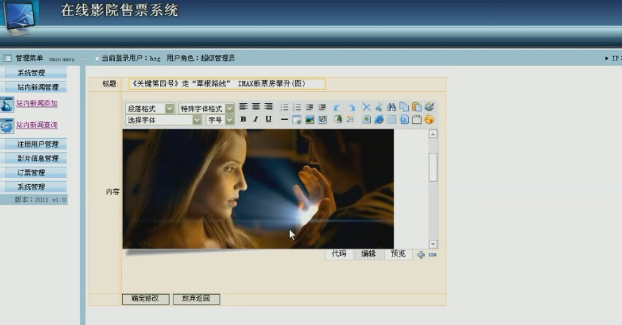Apply italic formatting

(256, 119)
